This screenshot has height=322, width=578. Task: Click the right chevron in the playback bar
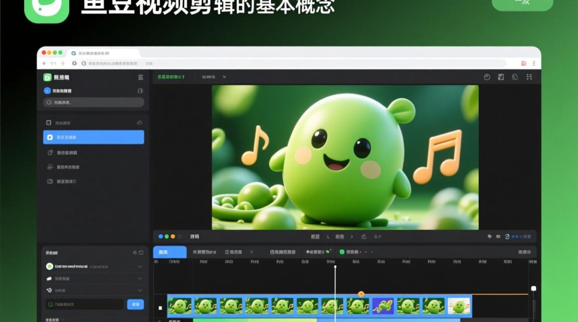352,237
